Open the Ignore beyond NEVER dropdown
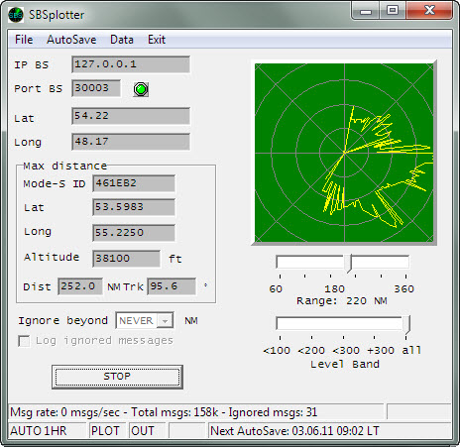This screenshot has width=460, height=447. [x=145, y=320]
